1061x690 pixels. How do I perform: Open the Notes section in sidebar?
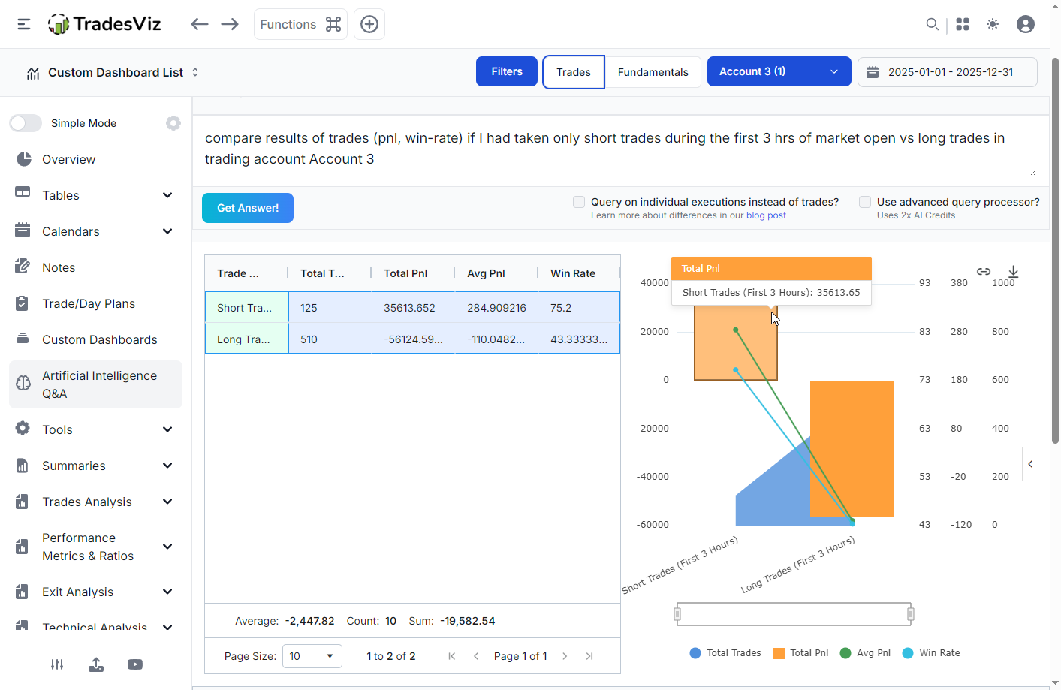(x=57, y=267)
